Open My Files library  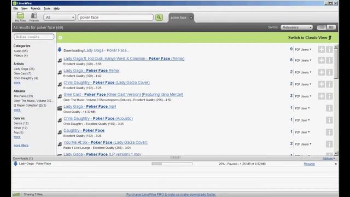click(x=20, y=17)
